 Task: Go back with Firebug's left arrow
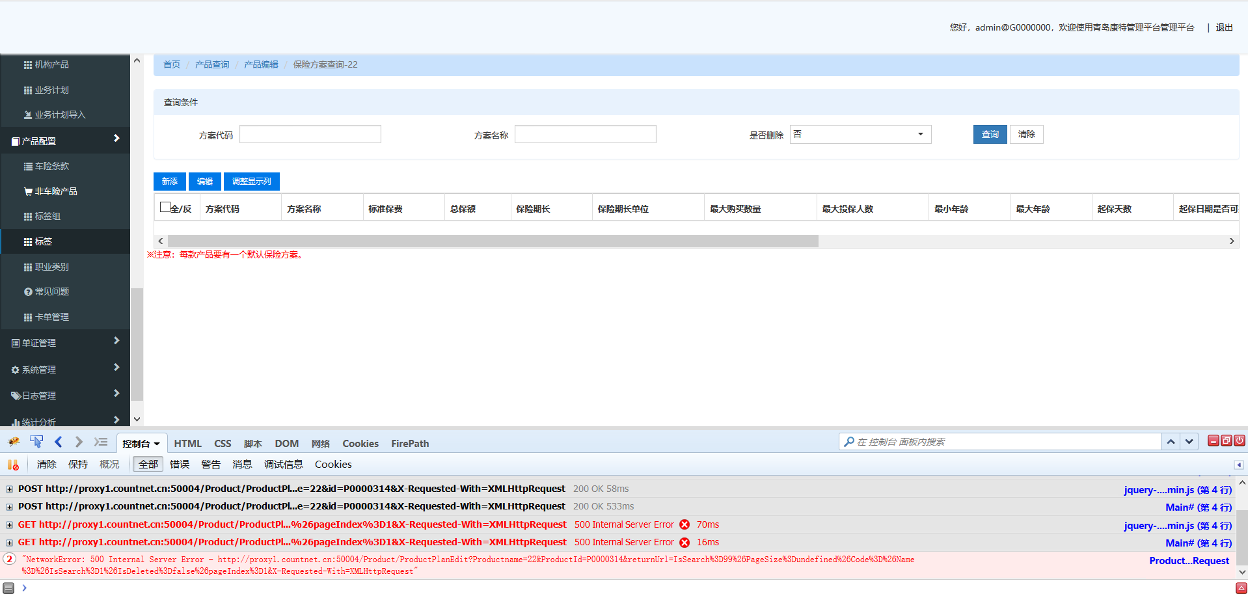coord(59,442)
